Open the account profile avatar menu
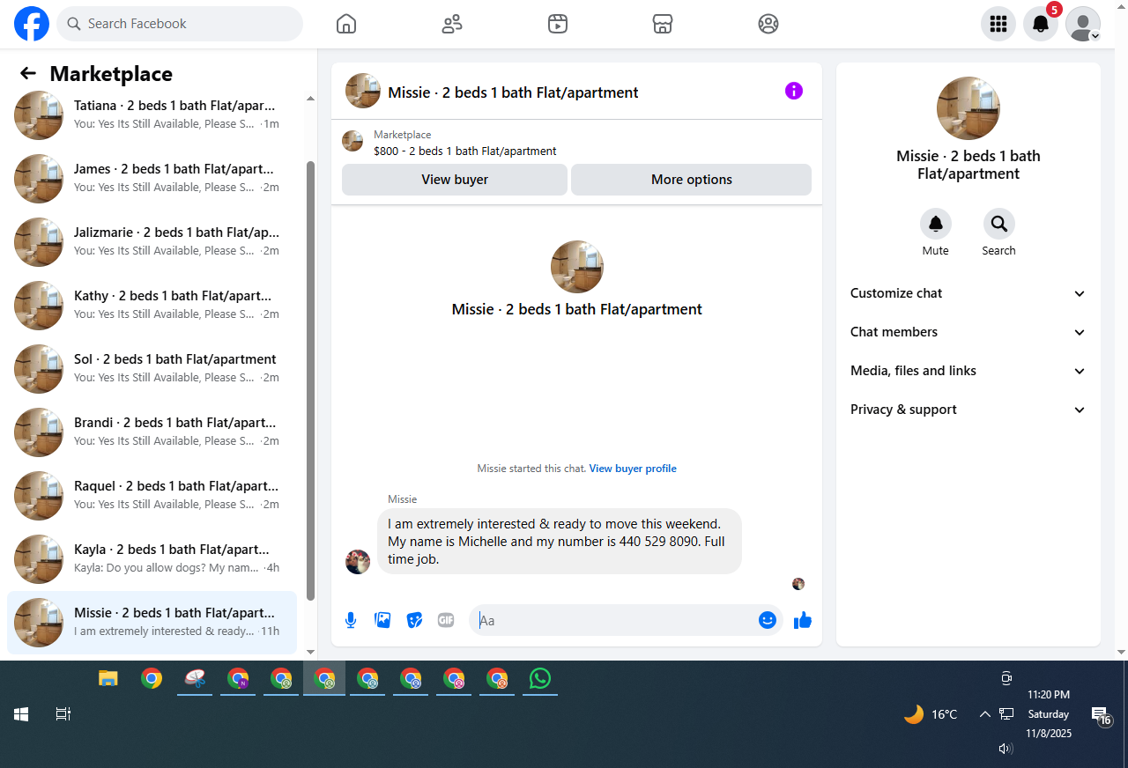The image size is (1128, 768). (x=1083, y=24)
